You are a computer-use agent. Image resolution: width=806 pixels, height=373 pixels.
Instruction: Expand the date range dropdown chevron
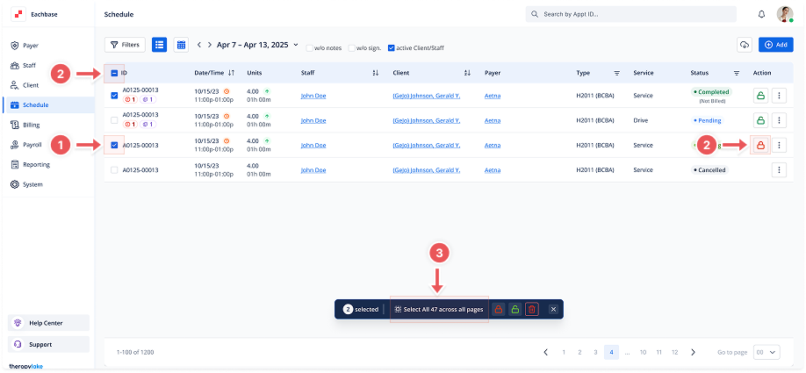(x=296, y=45)
